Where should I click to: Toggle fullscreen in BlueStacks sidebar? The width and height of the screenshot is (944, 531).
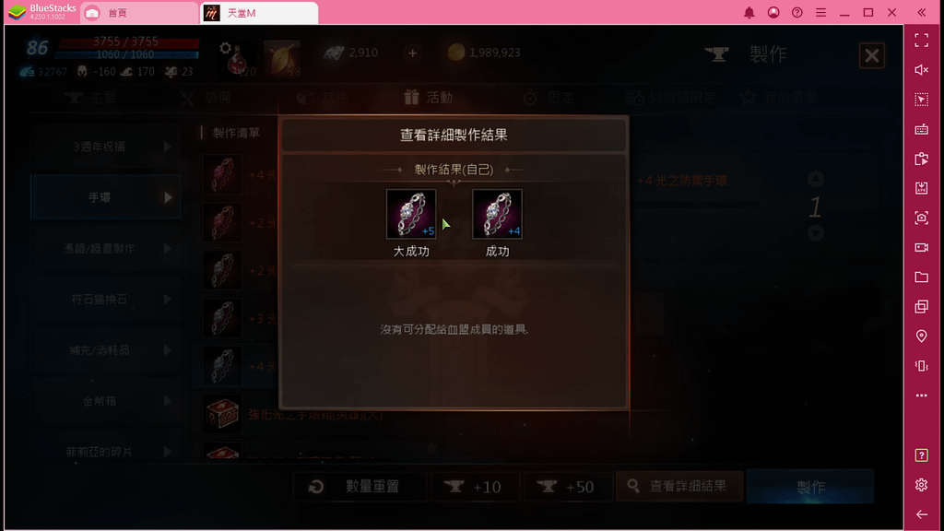click(x=921, y=41)
